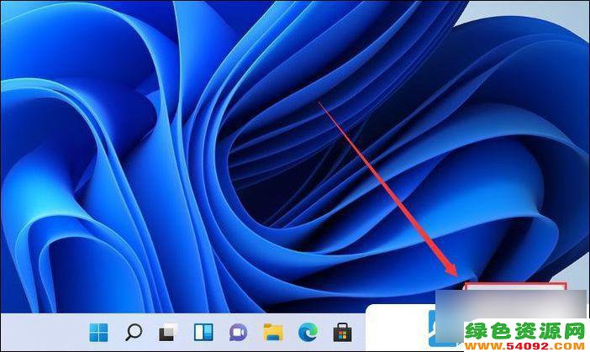This screenshot has height=352, width=590.
Task: Open Task View on the taskbar
Action: click(x=168, y=333)
